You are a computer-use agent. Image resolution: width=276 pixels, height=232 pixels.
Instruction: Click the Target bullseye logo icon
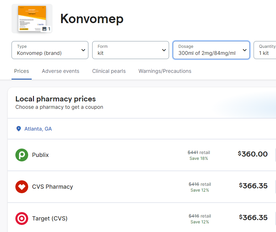click(22, 219)
